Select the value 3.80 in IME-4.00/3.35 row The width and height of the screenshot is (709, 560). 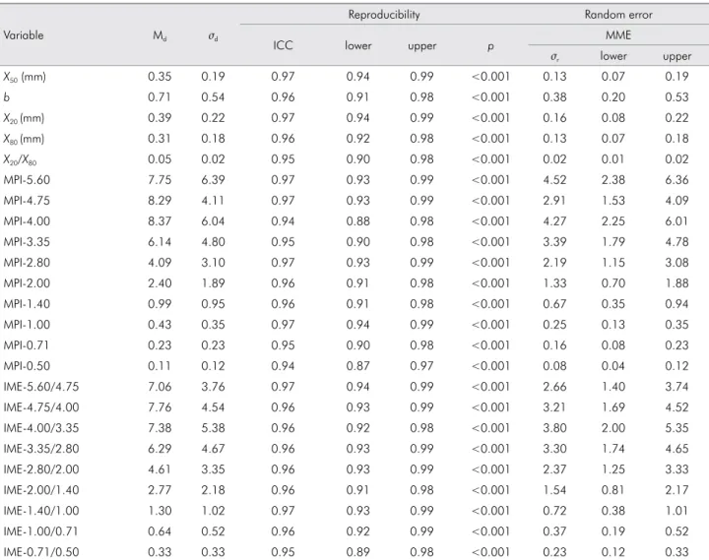click(554, 428)
